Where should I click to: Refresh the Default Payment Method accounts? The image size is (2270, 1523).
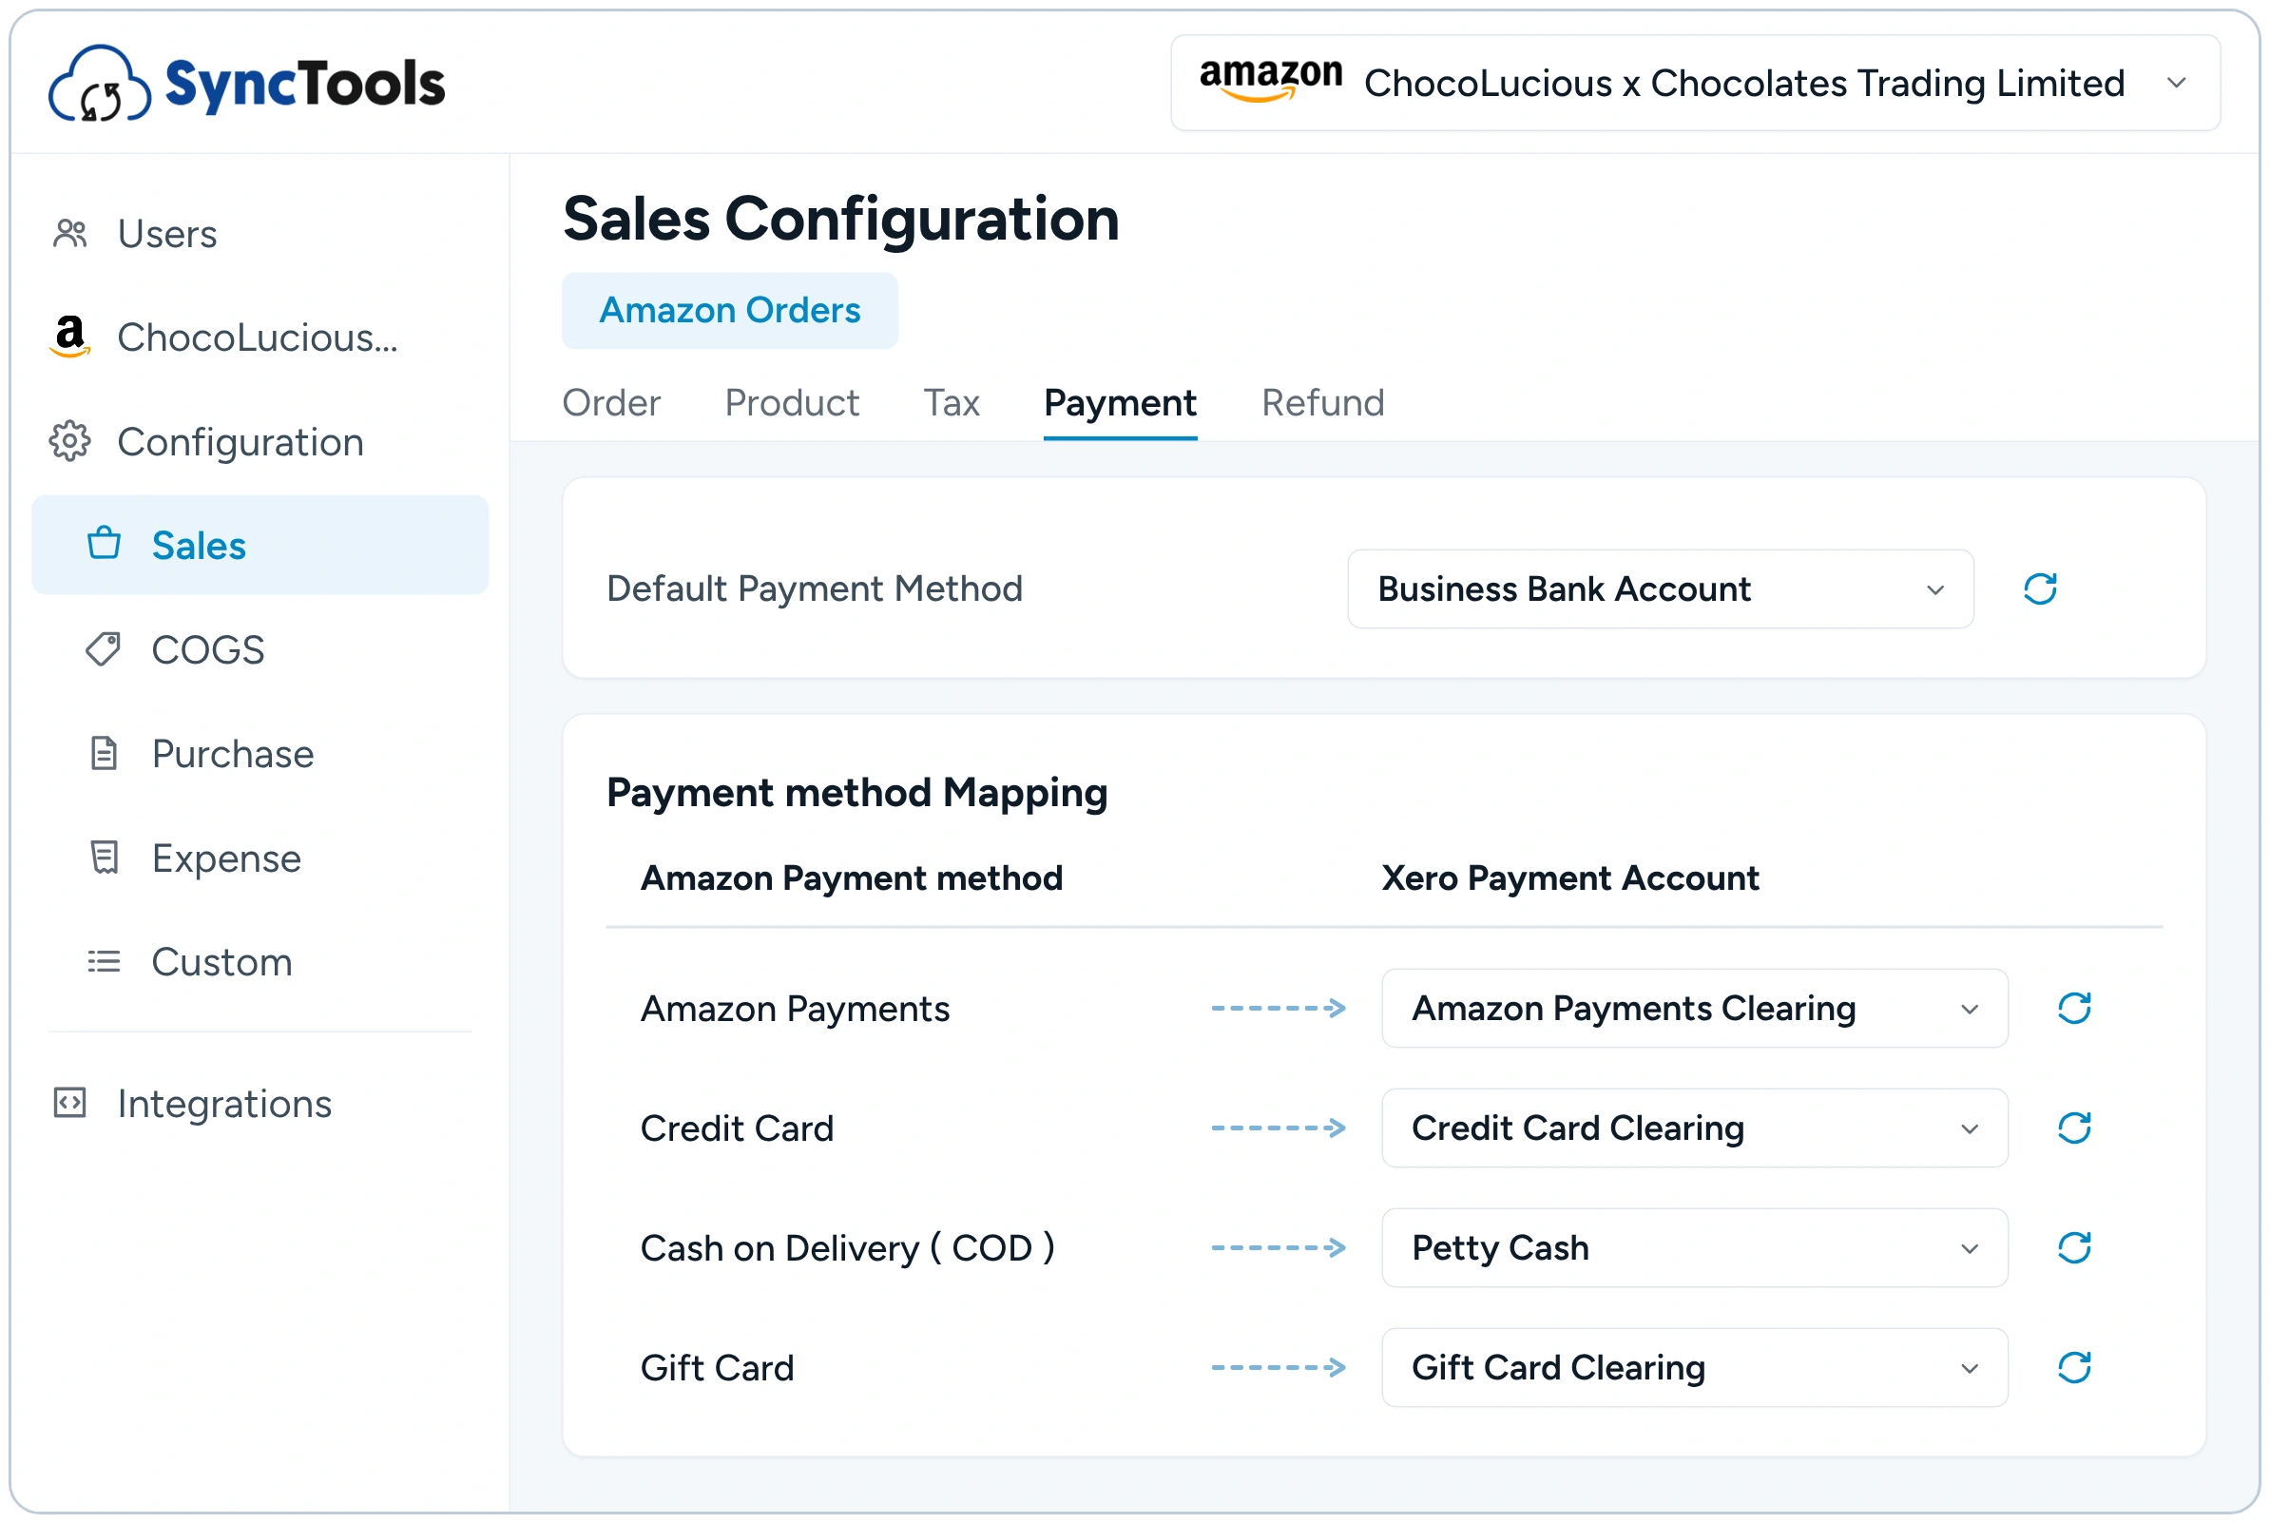point(2040,589)
